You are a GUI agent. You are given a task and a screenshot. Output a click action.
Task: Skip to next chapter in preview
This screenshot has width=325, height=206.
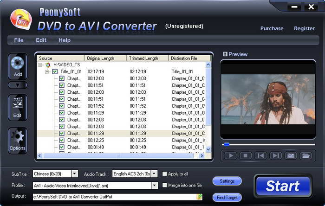click(x=276, y=155)
